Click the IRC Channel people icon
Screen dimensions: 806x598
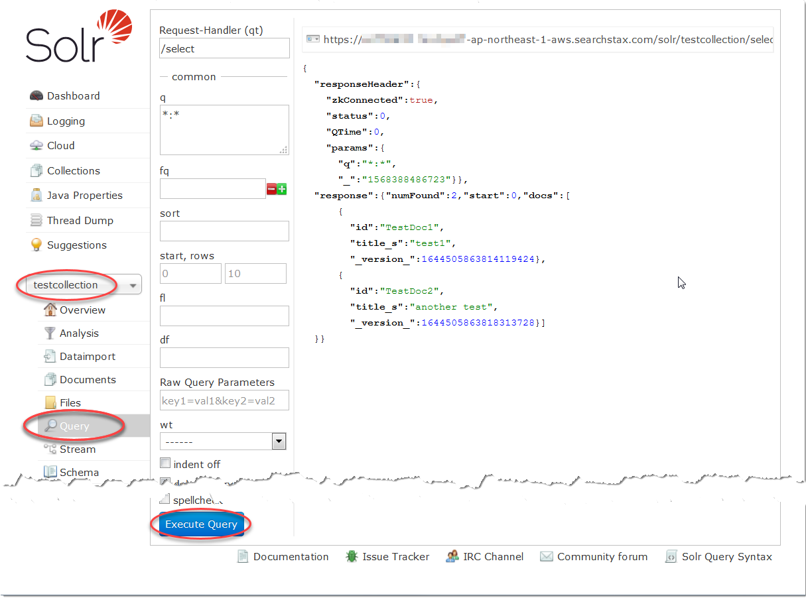(x=452, y=556)
